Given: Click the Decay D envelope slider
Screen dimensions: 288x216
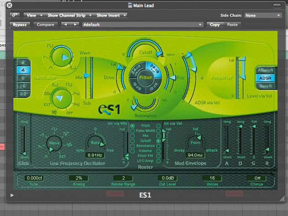Looking at the screenshot, I should coord(240,139).
